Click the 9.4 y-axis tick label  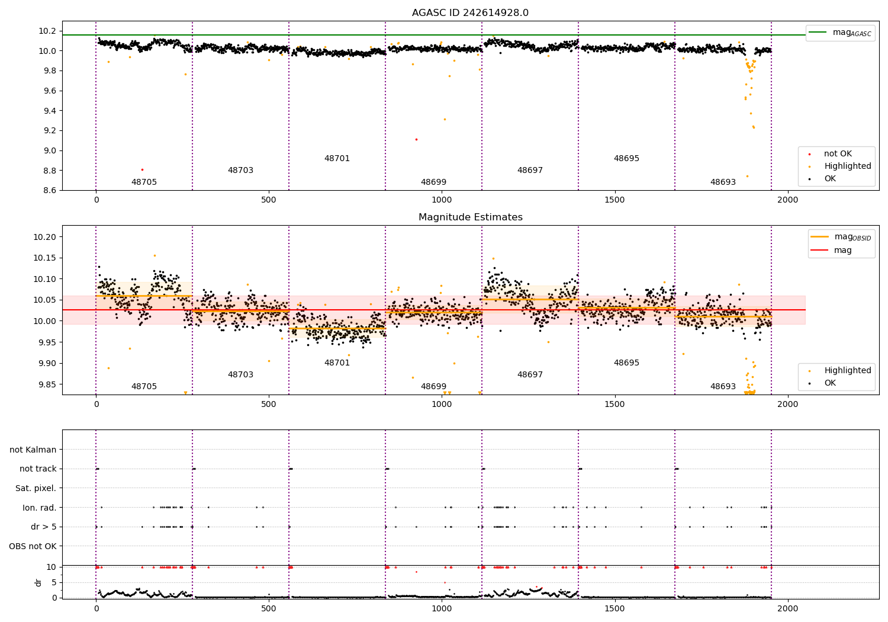[50, 111]
